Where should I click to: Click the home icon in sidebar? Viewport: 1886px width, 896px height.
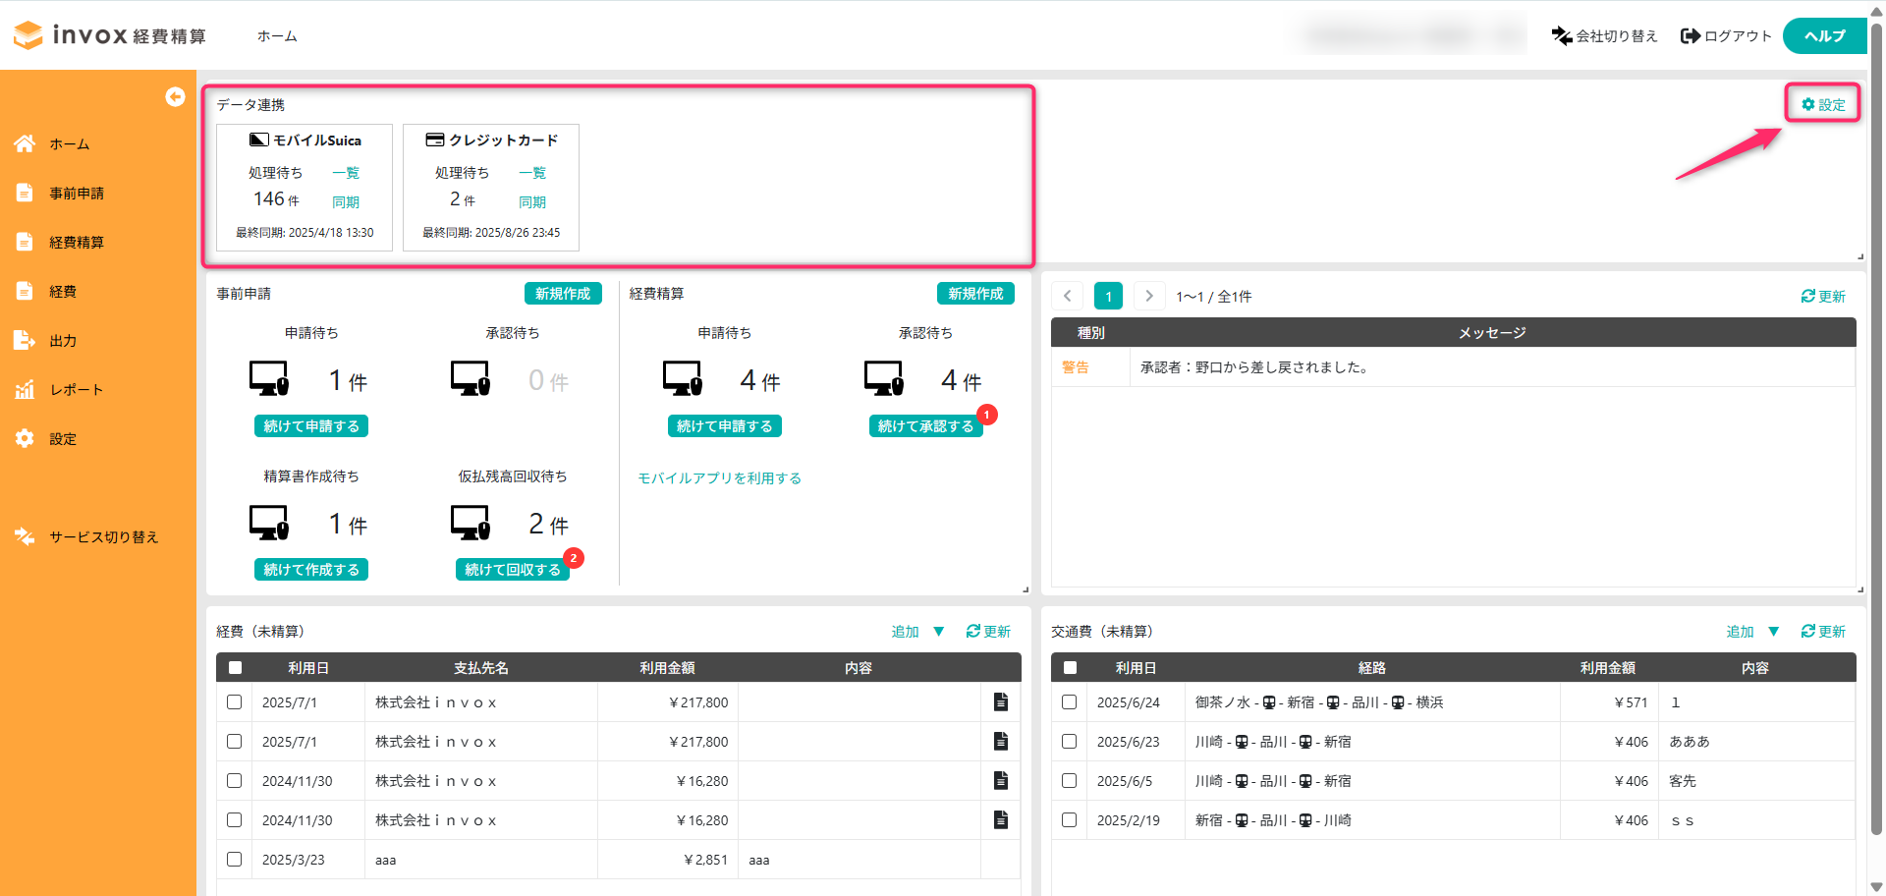click(x=25, y=144)
